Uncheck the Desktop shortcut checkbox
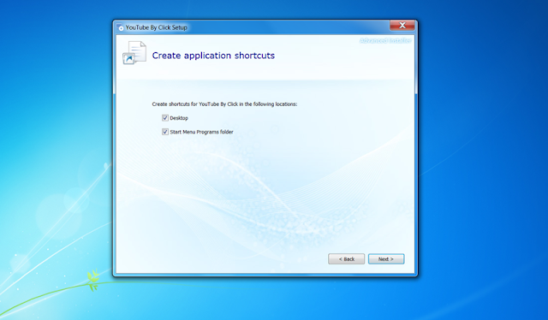This screenshot has width=548, height=320. 165,118
